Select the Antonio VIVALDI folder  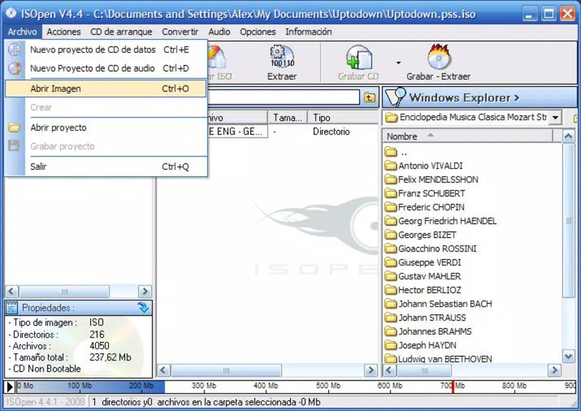click(x=424, y=165)
